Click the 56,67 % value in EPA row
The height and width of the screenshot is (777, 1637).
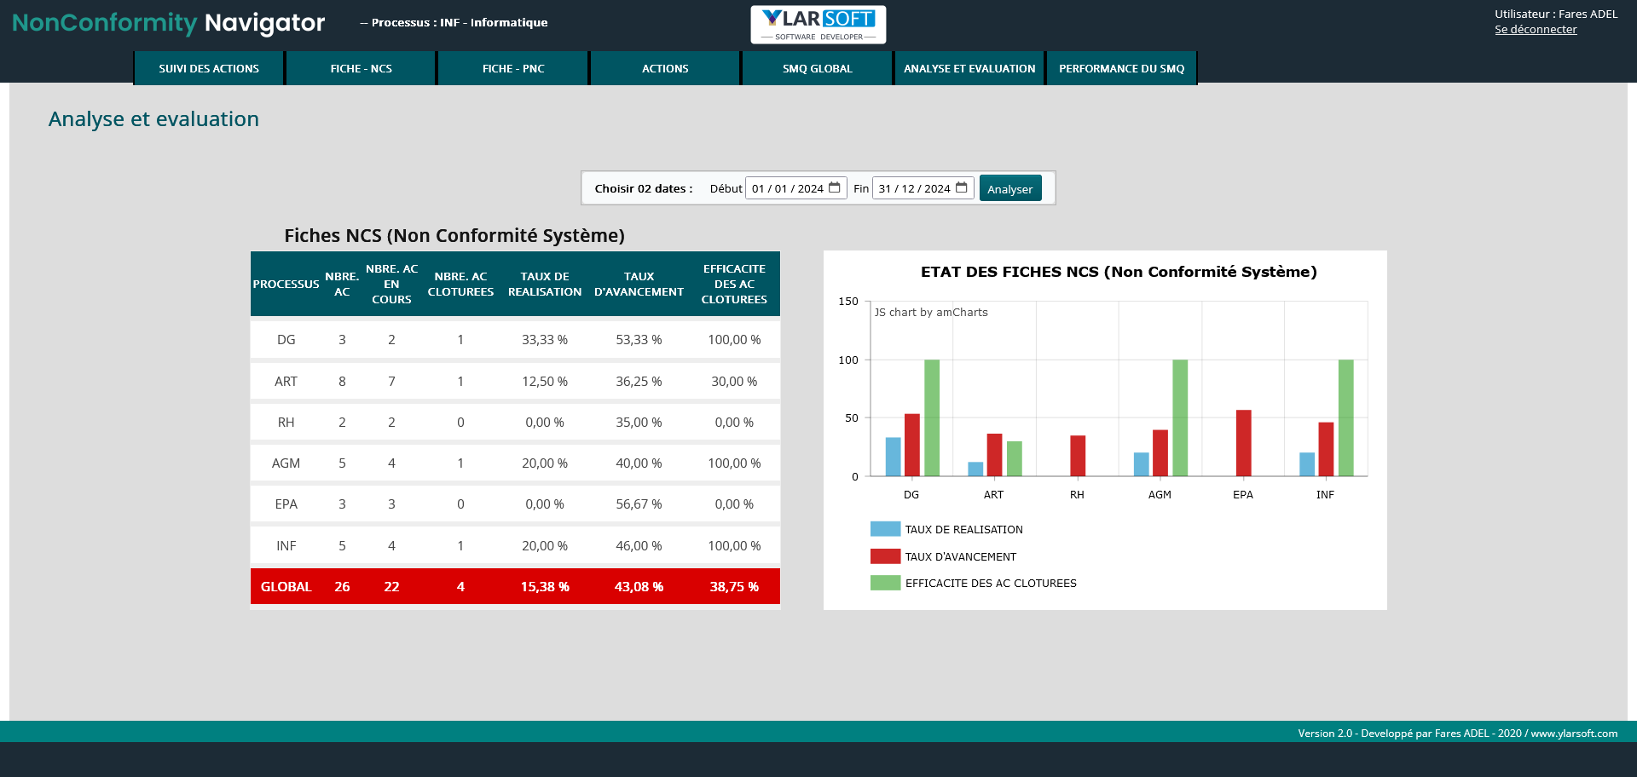(x=639, y=504)
